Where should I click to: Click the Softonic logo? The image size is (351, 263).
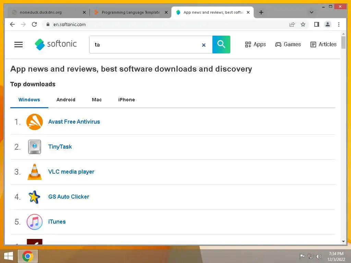tap(56, 44)
